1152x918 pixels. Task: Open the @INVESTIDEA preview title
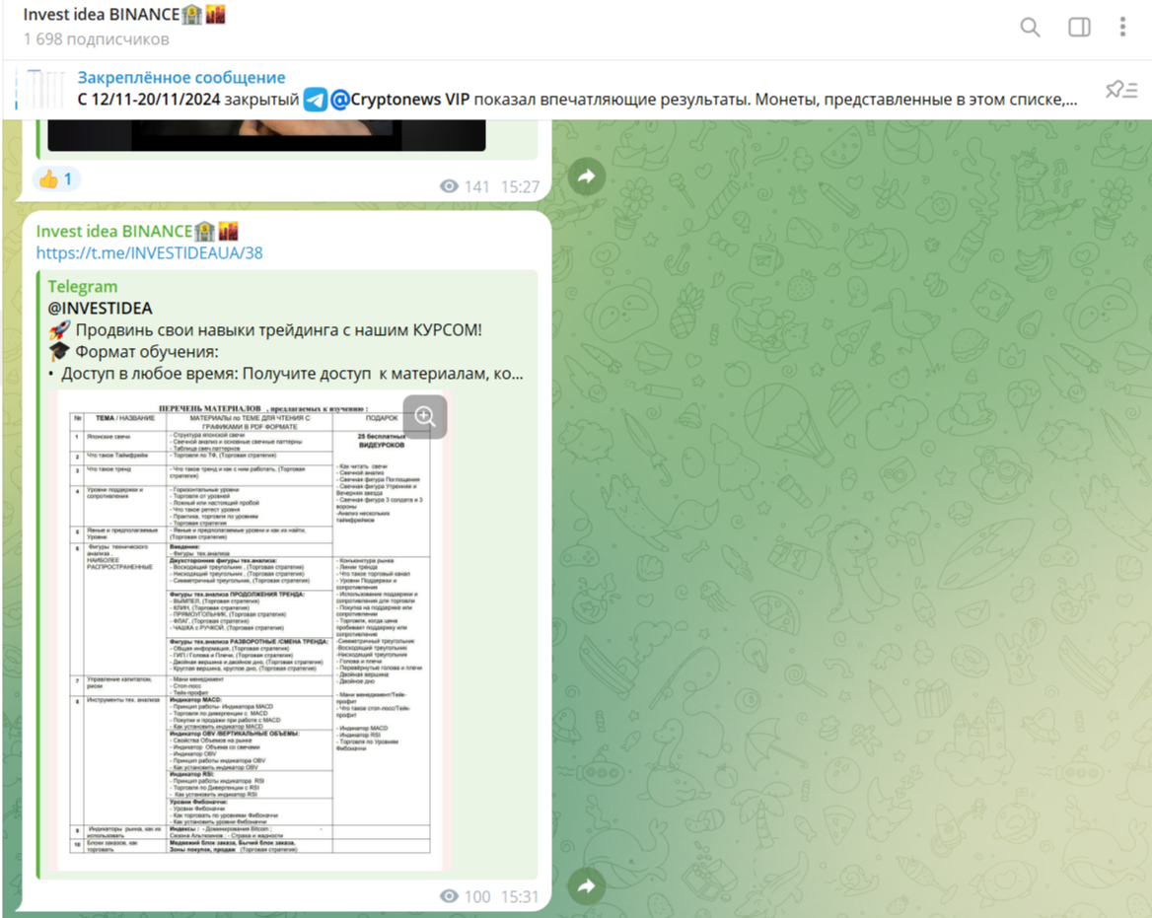(x=100, y=309)
